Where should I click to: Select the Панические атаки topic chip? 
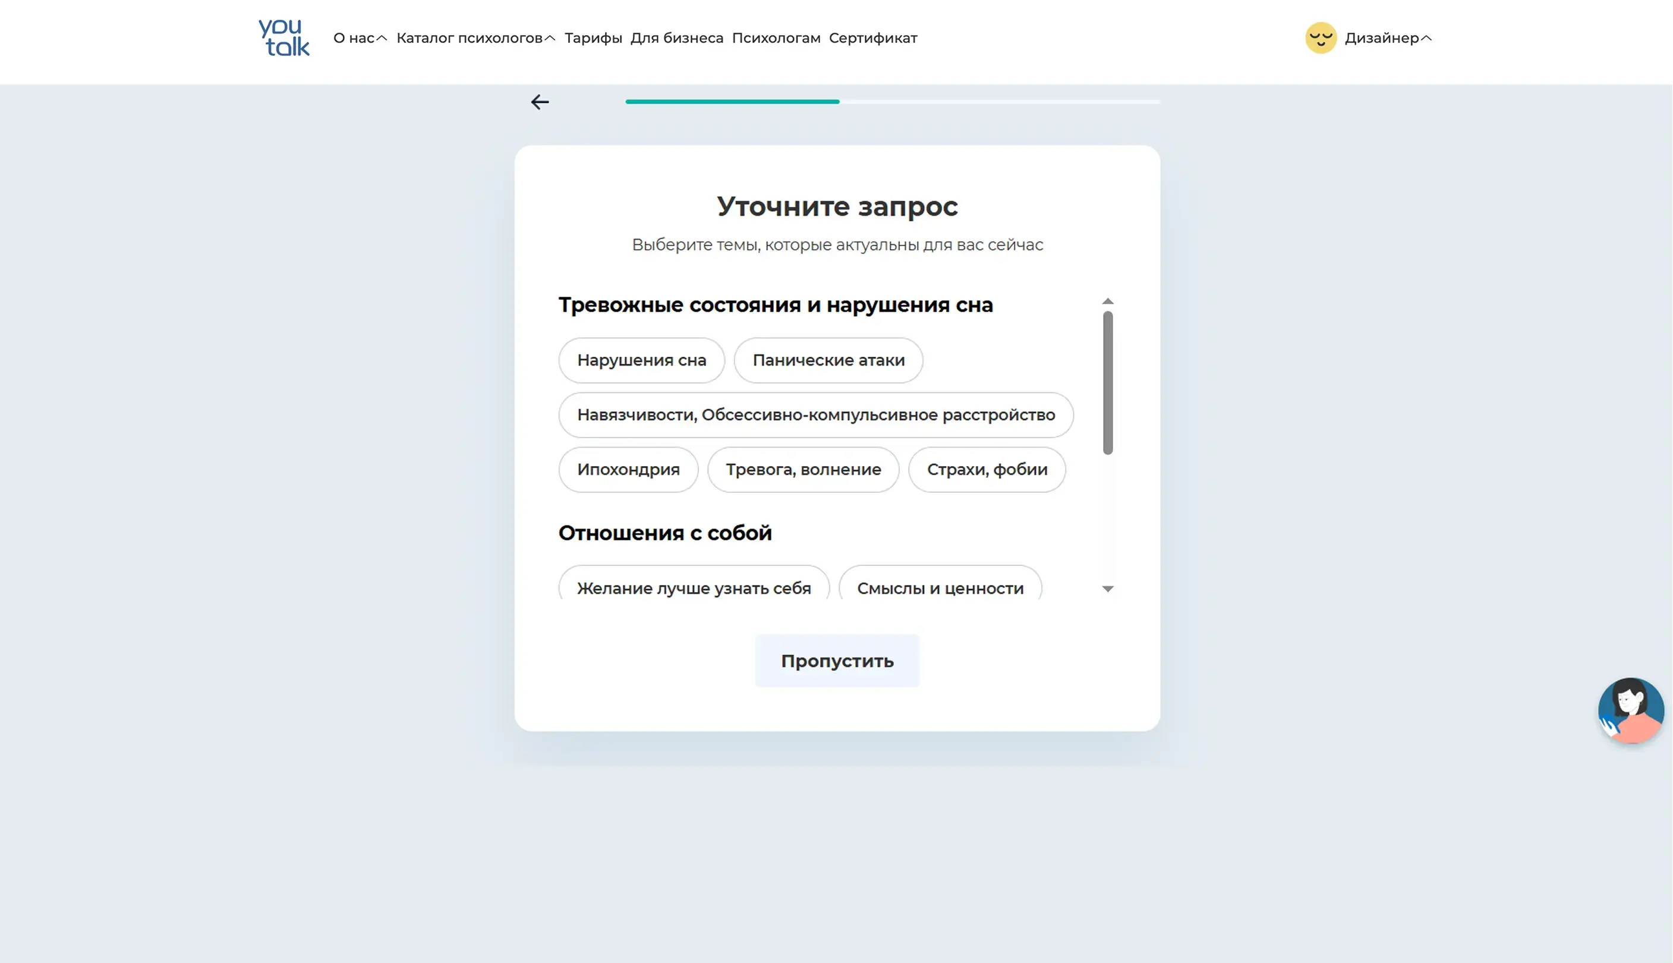point(828,360)
